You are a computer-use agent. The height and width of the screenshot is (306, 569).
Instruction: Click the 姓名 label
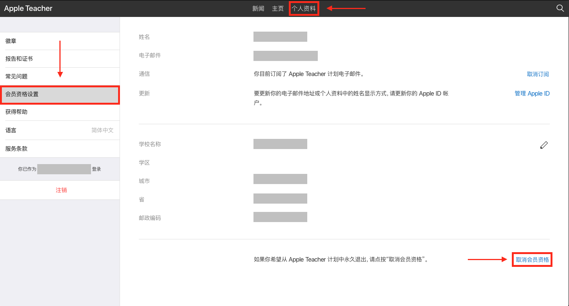coord(144,37)
